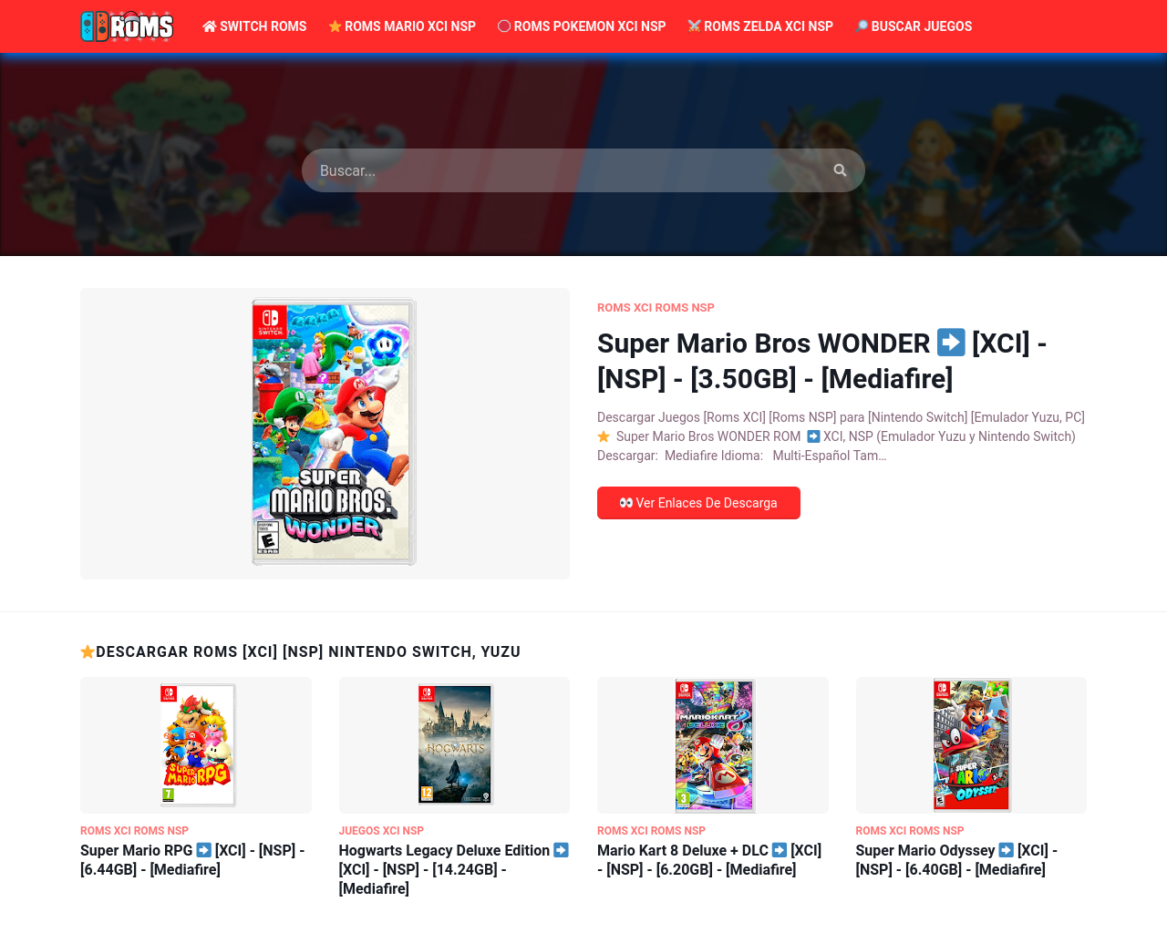1167x933 pixels.
Task: Open the ROMS POKEMON XCI NSP menu
Action: click(x=582, y=26)
